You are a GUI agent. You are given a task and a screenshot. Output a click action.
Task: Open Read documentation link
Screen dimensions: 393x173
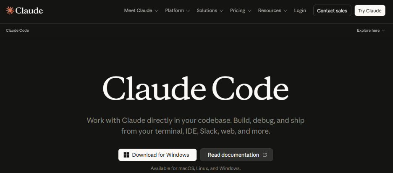236,155
